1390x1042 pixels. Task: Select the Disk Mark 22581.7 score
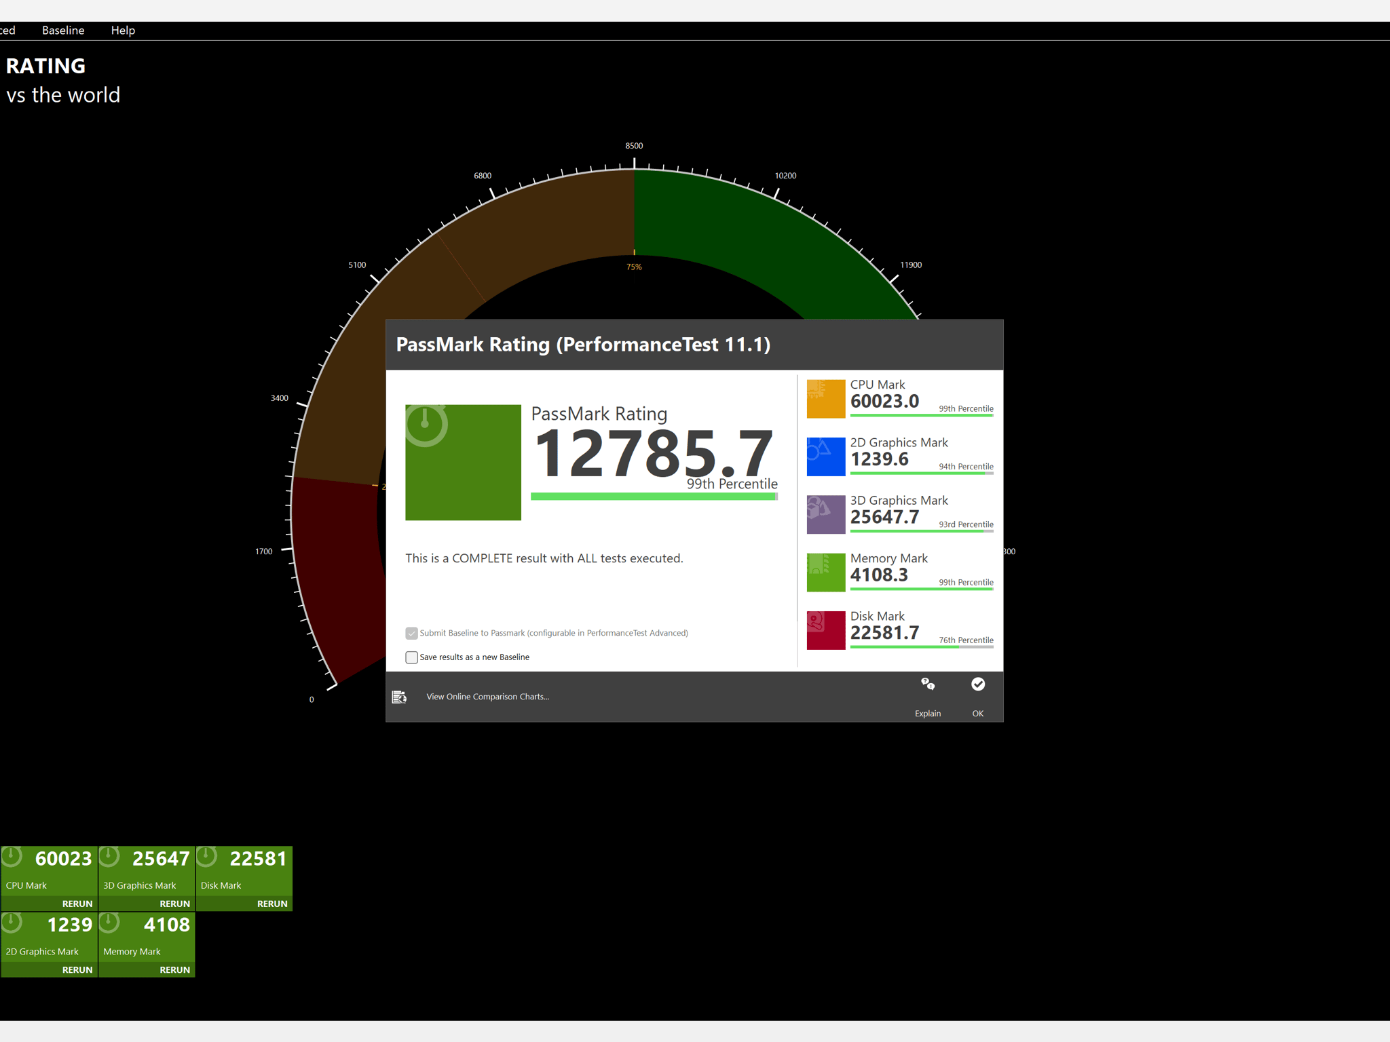click(x=884, y=633)
